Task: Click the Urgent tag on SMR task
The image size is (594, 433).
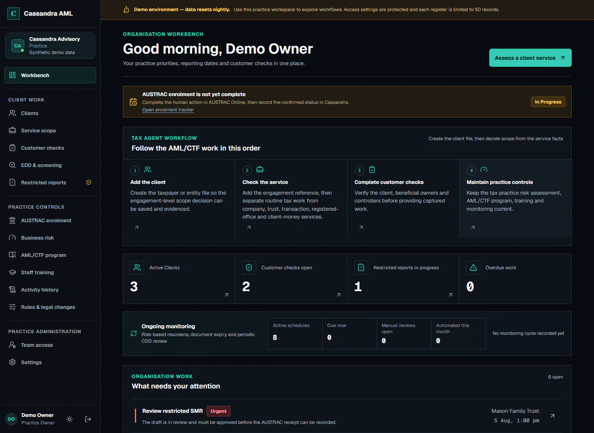Action: [x=218, y=411]
